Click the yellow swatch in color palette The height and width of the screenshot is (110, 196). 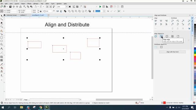tap(195, 55)
